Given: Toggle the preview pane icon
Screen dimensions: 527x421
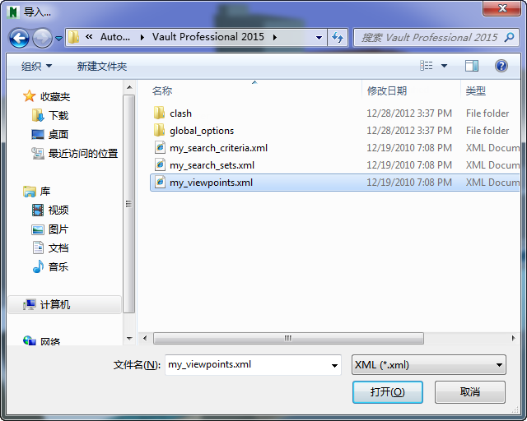Looking at the screenshot, I should pos(472,66).
